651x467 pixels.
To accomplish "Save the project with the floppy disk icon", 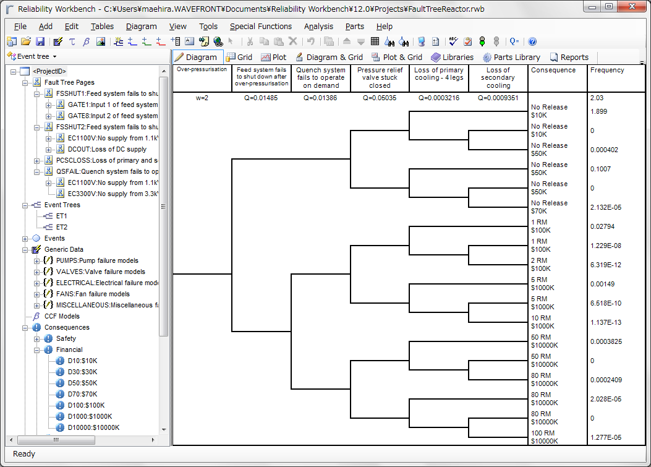I will click(x=40, y=41).
